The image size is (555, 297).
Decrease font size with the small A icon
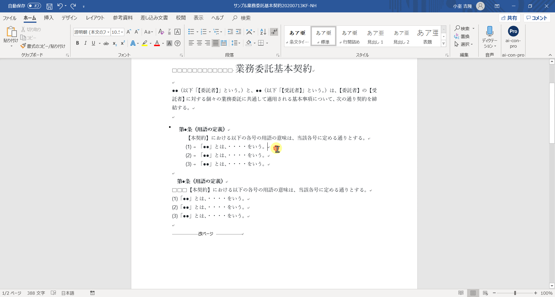click(x=137, y=32)
